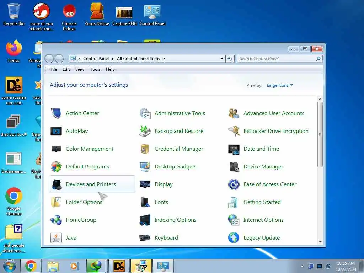This screenshot has width=364, height=273.
Task: Open the Action Center shield icon
Action: (56, 113)
